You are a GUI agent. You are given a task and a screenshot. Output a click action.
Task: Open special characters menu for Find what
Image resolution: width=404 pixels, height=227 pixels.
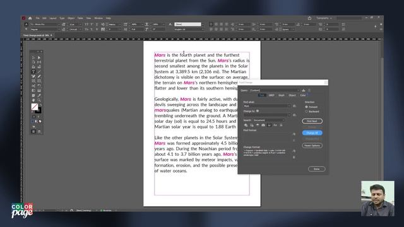coord(294,106)
